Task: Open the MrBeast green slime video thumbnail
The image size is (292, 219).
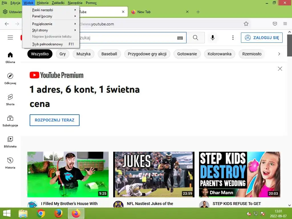Action: [x=68, y=175]
